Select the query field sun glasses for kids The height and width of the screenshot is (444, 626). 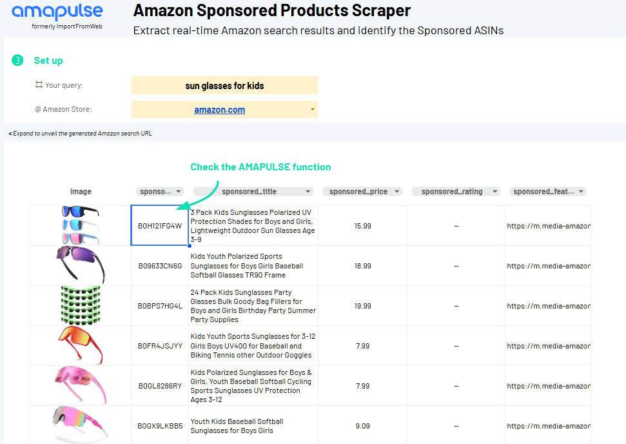224,86
